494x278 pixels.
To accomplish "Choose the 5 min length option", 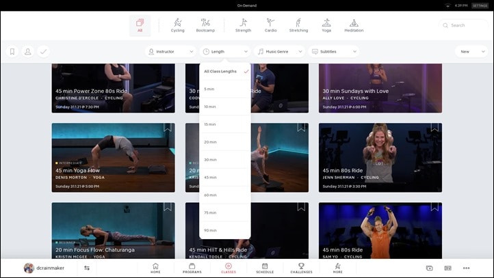I will pyautogui.click(x=225, y=89).
